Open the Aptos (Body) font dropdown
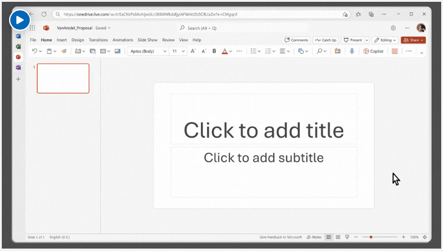443x251 pixels. point(148,52)
